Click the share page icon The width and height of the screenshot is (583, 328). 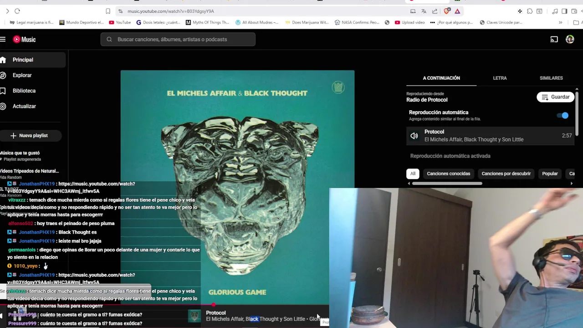tap(435, 11)
